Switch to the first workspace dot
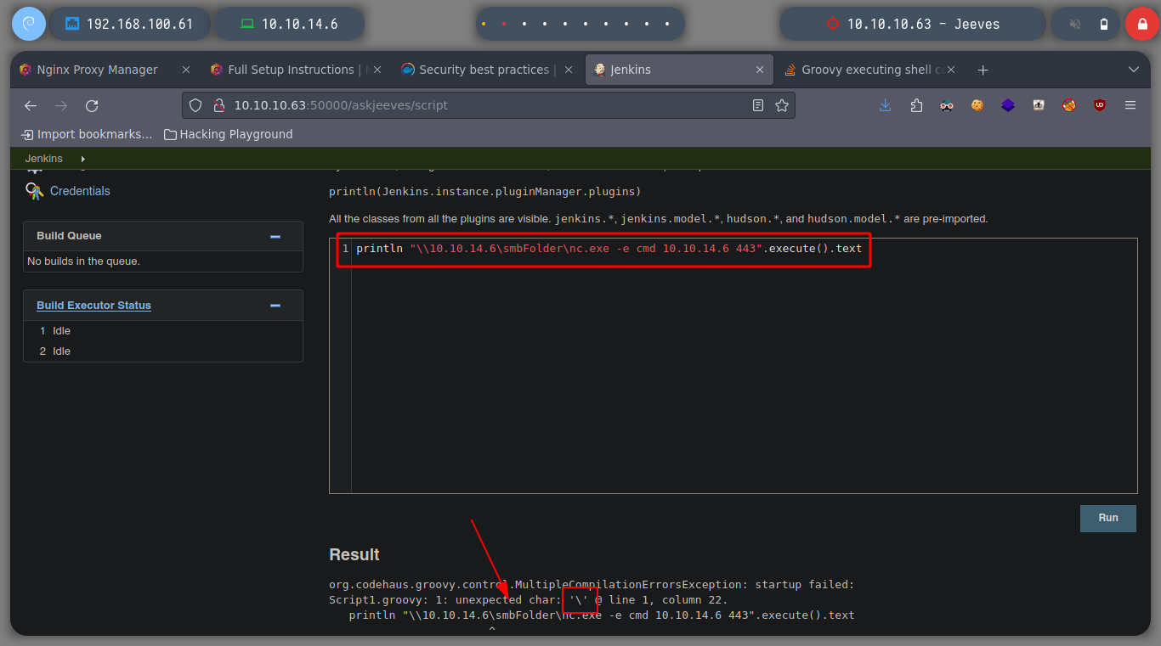The image size is (1161, 646). tap(484, 25)
